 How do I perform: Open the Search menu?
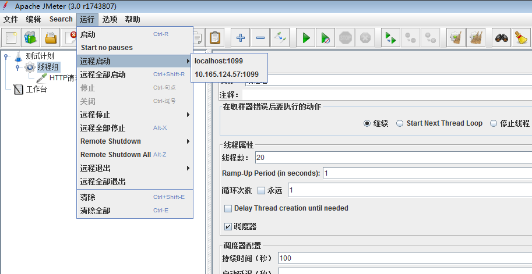[x=61, y=19]
